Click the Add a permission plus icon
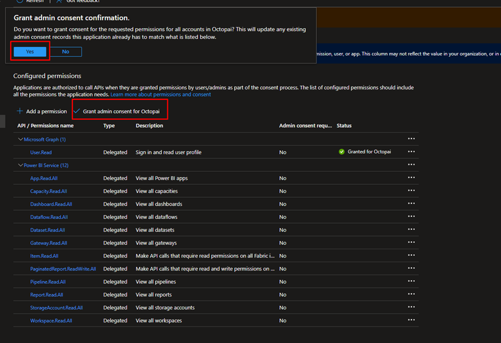Image resolution: width=501 pixels, height=343 pixels. [20, 111]
